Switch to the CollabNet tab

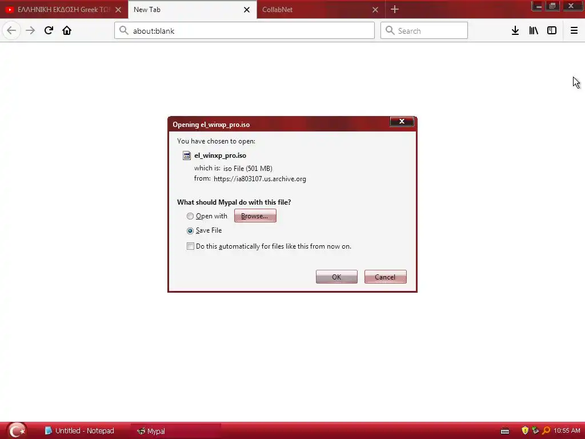[x=321, y=10]
